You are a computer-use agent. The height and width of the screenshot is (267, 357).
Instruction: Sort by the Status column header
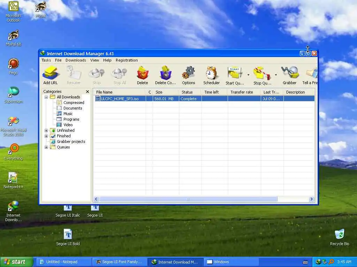(190, 92)
